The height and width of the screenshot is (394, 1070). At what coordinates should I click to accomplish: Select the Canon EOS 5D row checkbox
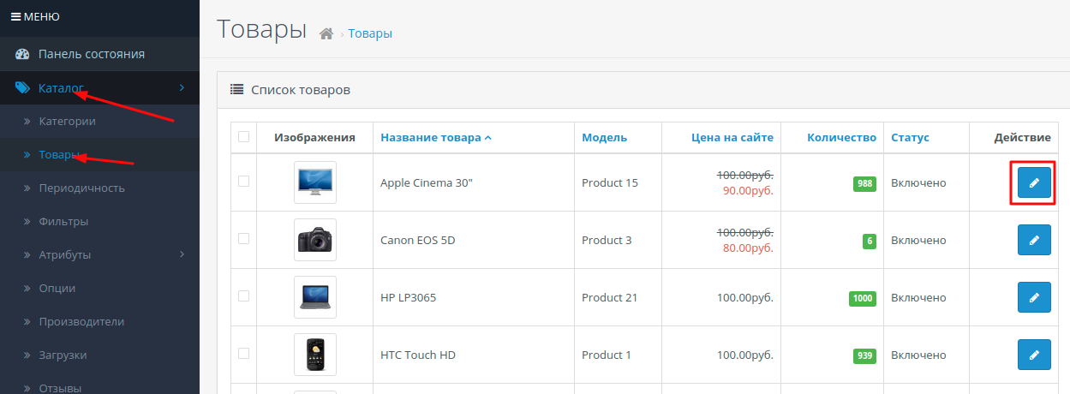point(244,240)
